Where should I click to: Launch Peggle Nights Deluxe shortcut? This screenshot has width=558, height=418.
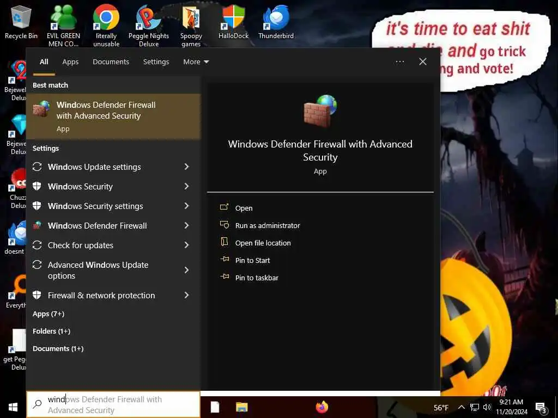[x=149, y=26]
